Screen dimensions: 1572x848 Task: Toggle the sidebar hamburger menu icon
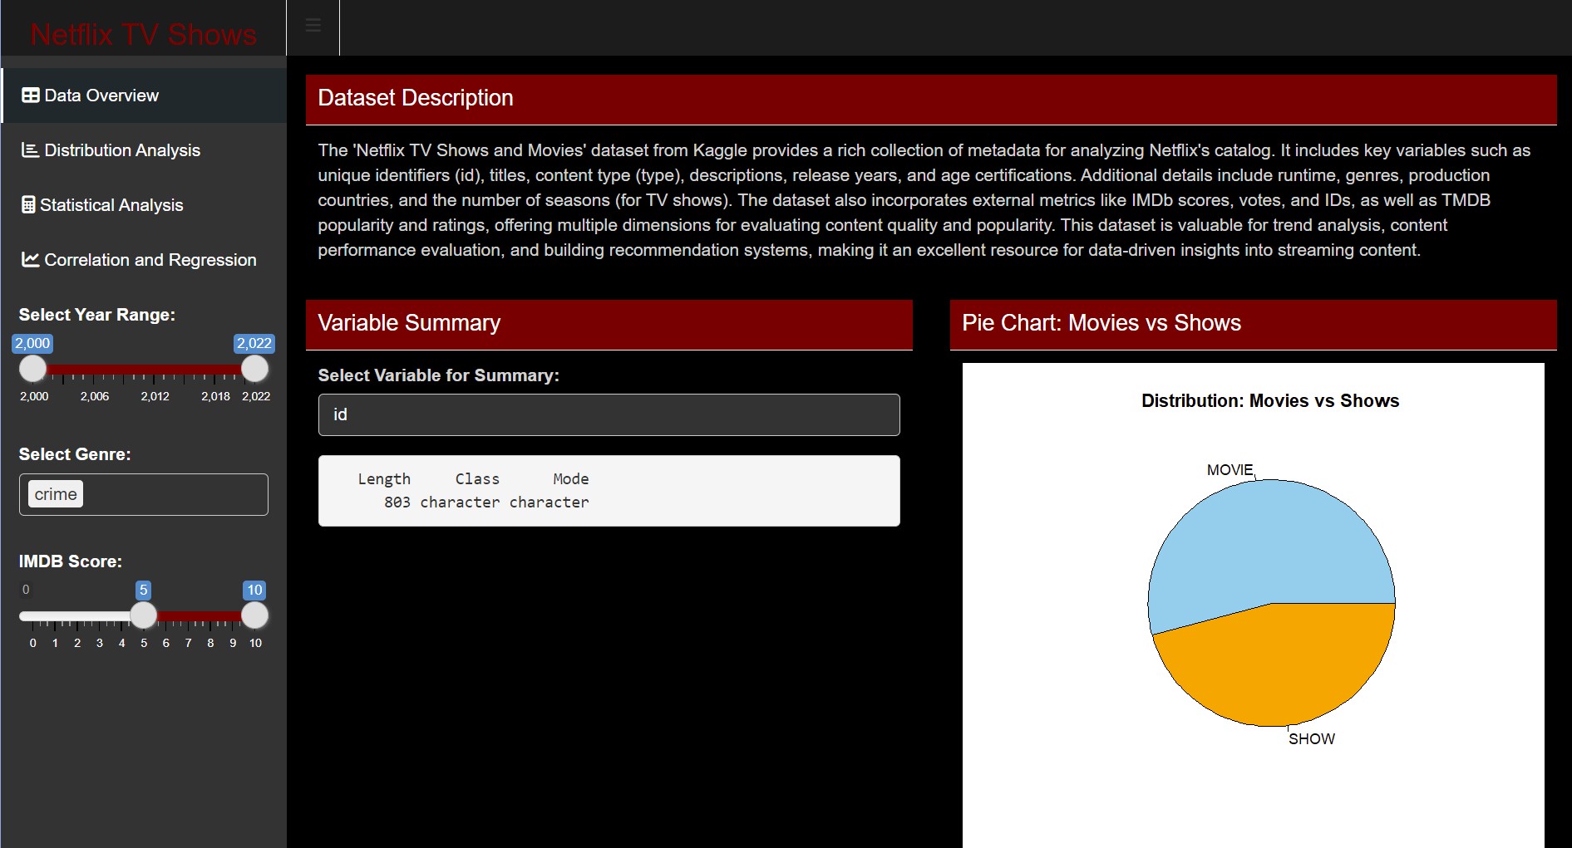[x=313, y=26]
